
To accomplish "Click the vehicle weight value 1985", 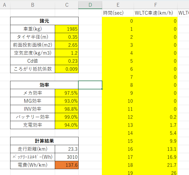I will 67,29.
